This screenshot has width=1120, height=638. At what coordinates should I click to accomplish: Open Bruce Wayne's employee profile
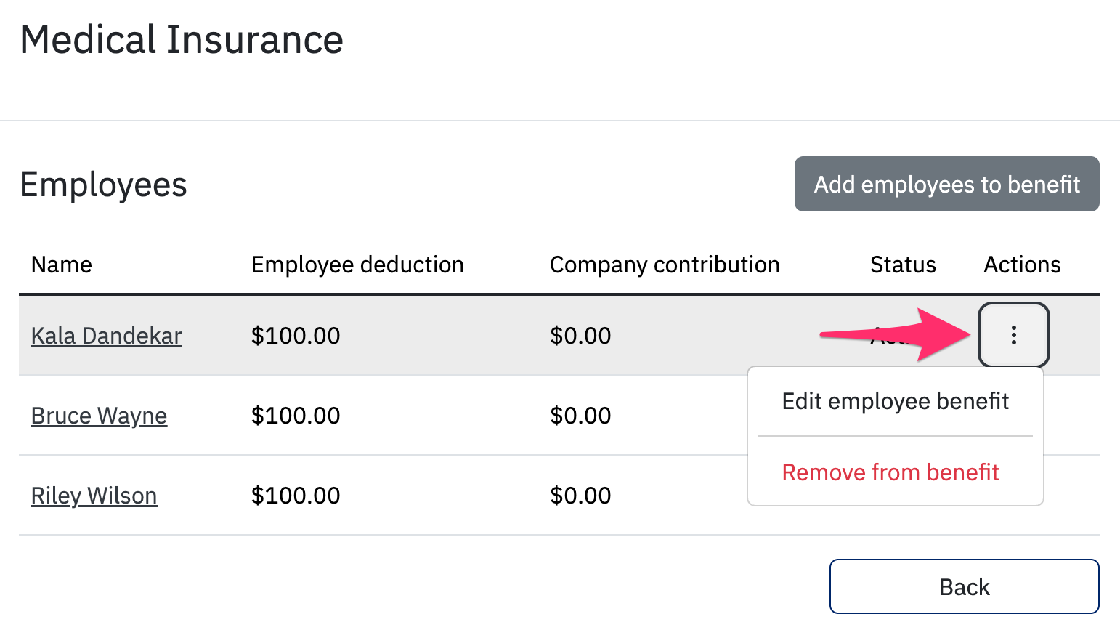[x=99, y=416]
